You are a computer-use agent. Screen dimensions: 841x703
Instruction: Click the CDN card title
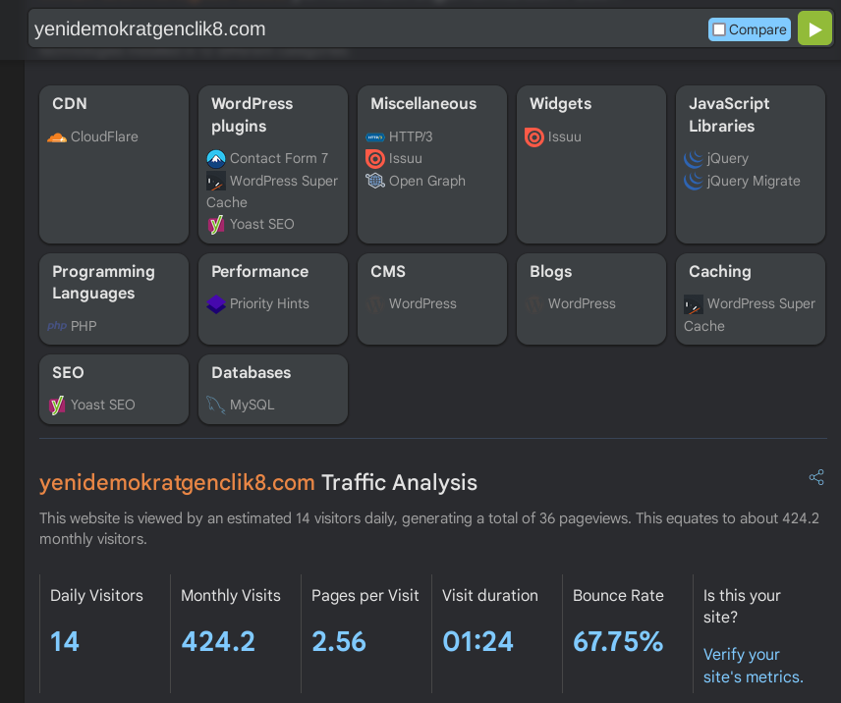point(70,103)
